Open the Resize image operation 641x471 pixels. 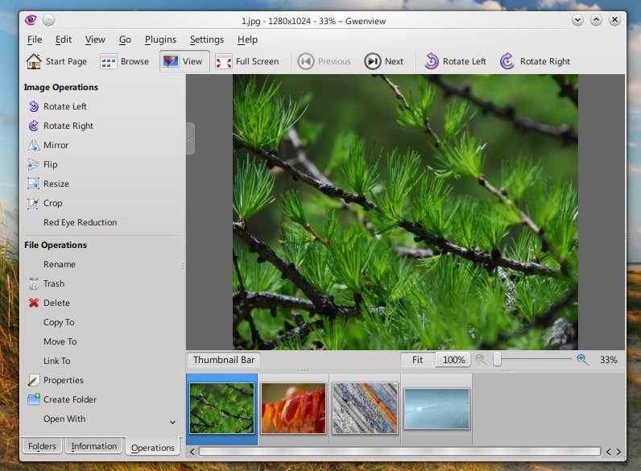(x=48, y=184)
